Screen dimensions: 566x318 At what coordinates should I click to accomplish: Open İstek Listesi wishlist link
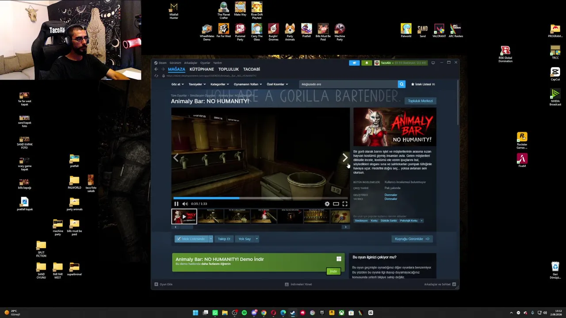[x=423, y=84]
